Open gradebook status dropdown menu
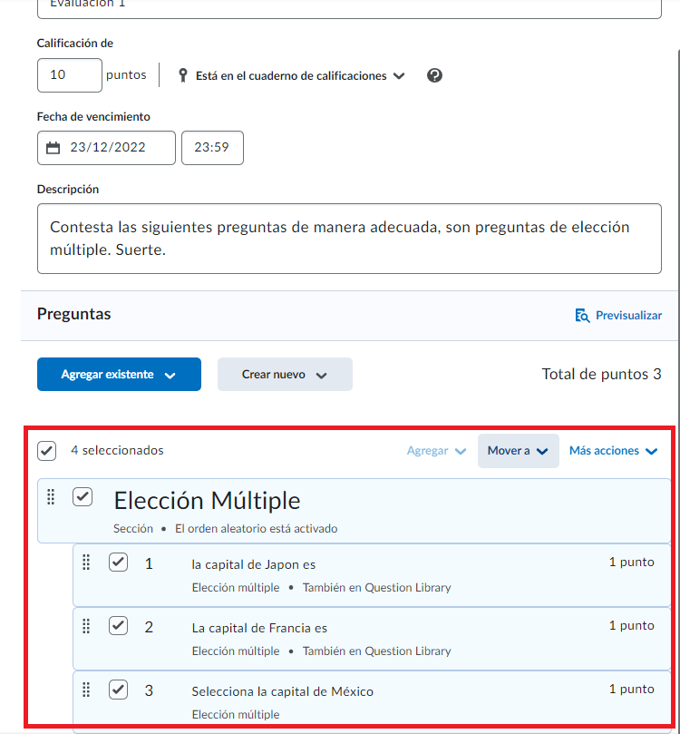 (x=300, y=76)
